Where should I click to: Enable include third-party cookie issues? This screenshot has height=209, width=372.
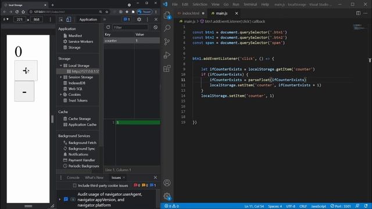click(x=75, y=186)
